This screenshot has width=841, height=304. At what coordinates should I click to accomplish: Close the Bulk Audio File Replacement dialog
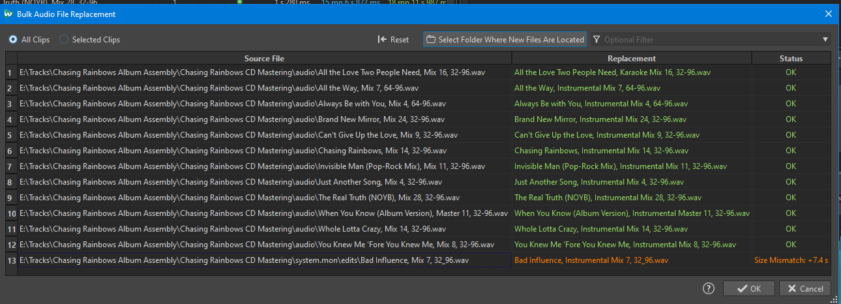tap(829, 14)
